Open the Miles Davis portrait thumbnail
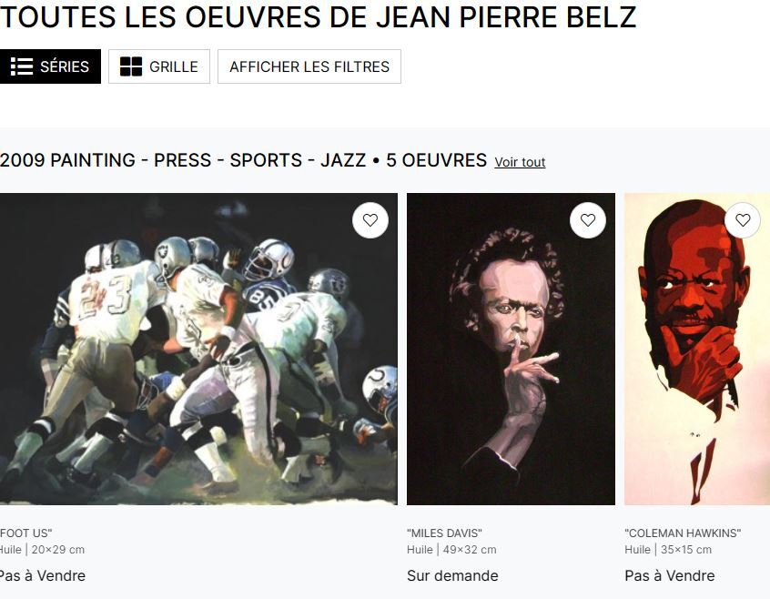The width and height of the screenshot is (770, 599). pyautogui.click(x=511, y=349)
